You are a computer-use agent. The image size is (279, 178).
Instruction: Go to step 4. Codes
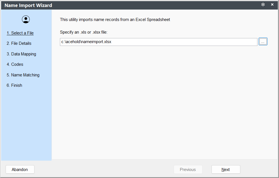point(15,64)
